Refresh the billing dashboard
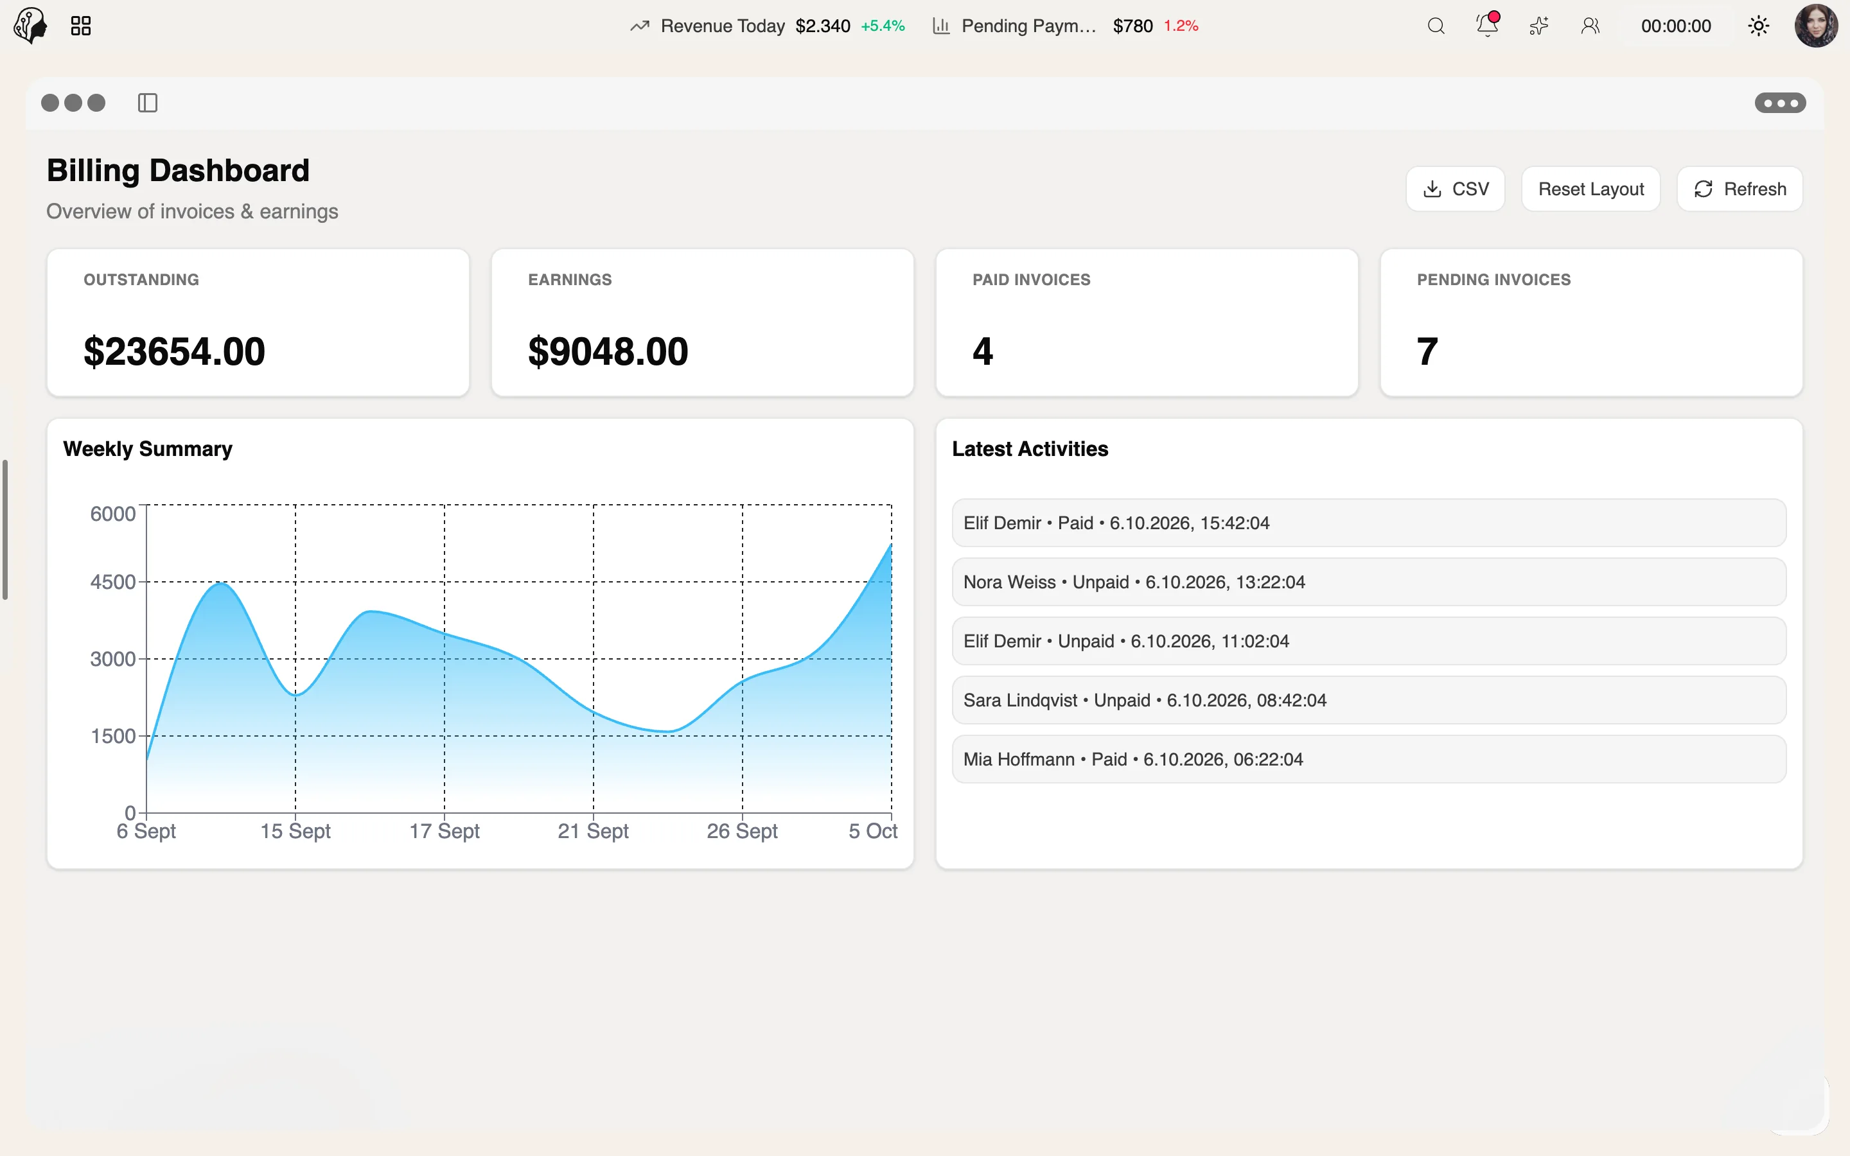Viewport: 1850px width, 1156px height. (x=1740, y=189)
